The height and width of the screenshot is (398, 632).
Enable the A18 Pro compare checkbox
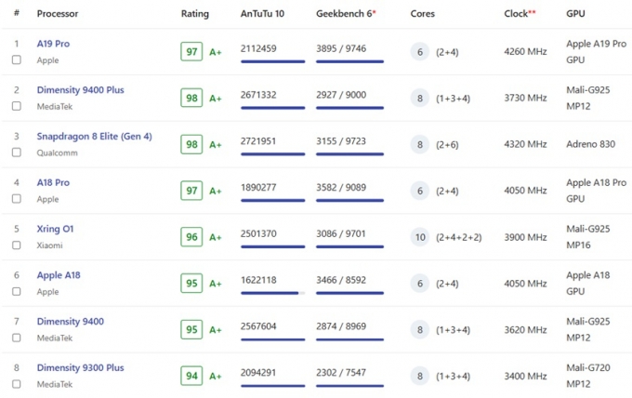click(17, 199)
